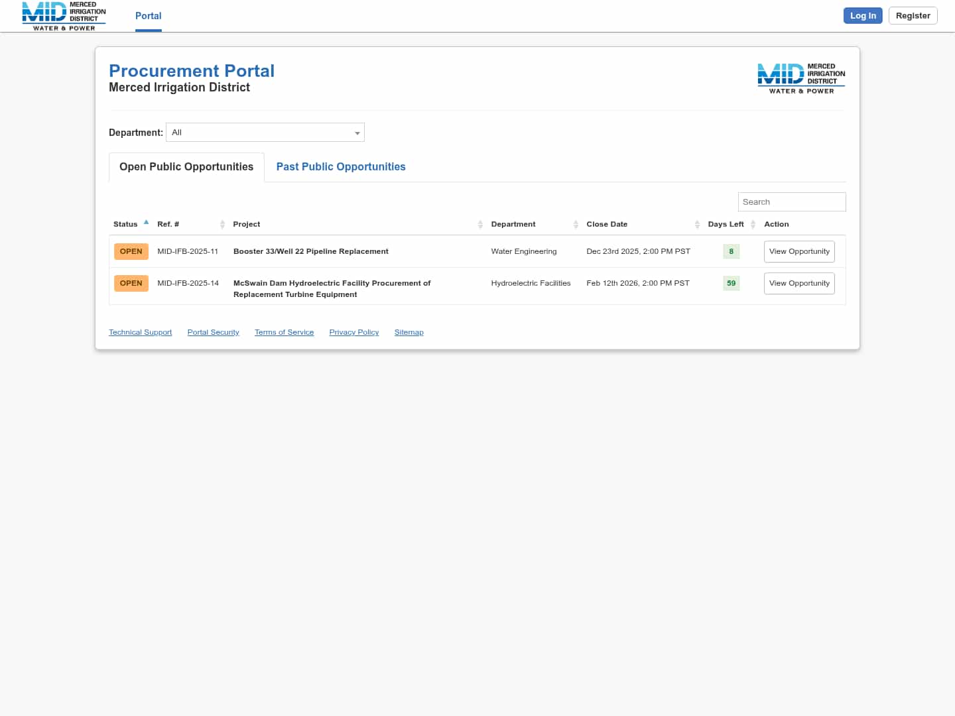Click inside the Search field

tap(792, 202)
